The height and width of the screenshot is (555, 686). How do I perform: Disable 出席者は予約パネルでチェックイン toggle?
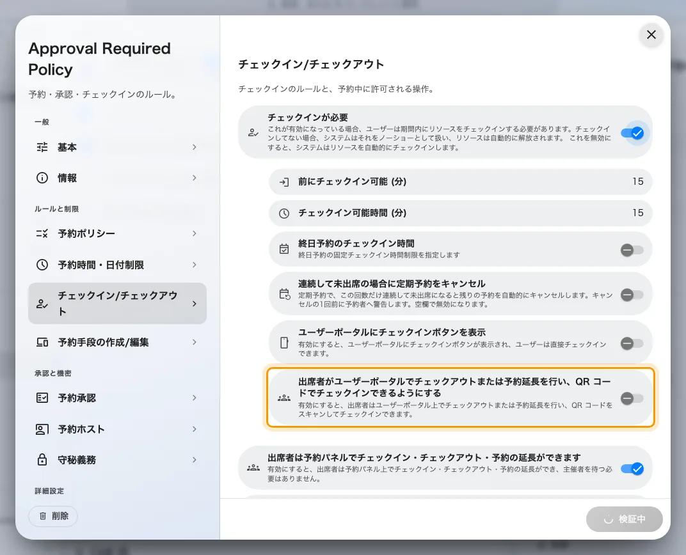632,469
